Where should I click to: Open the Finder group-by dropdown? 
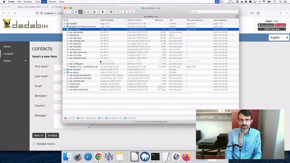click(x=96, y=12)
